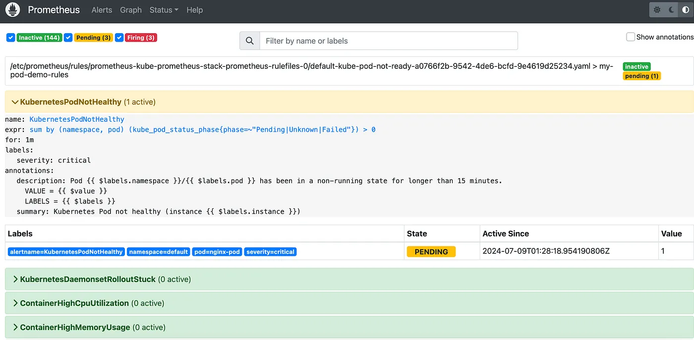Open the Status dropdown menu
This screenshot has height=340, width=694.
tap(164, 10)
